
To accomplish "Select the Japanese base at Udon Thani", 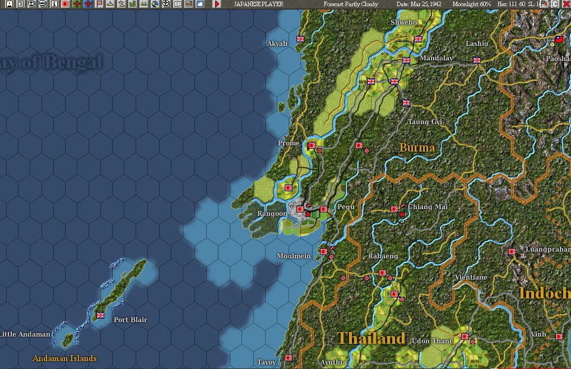I will (465, 337).
